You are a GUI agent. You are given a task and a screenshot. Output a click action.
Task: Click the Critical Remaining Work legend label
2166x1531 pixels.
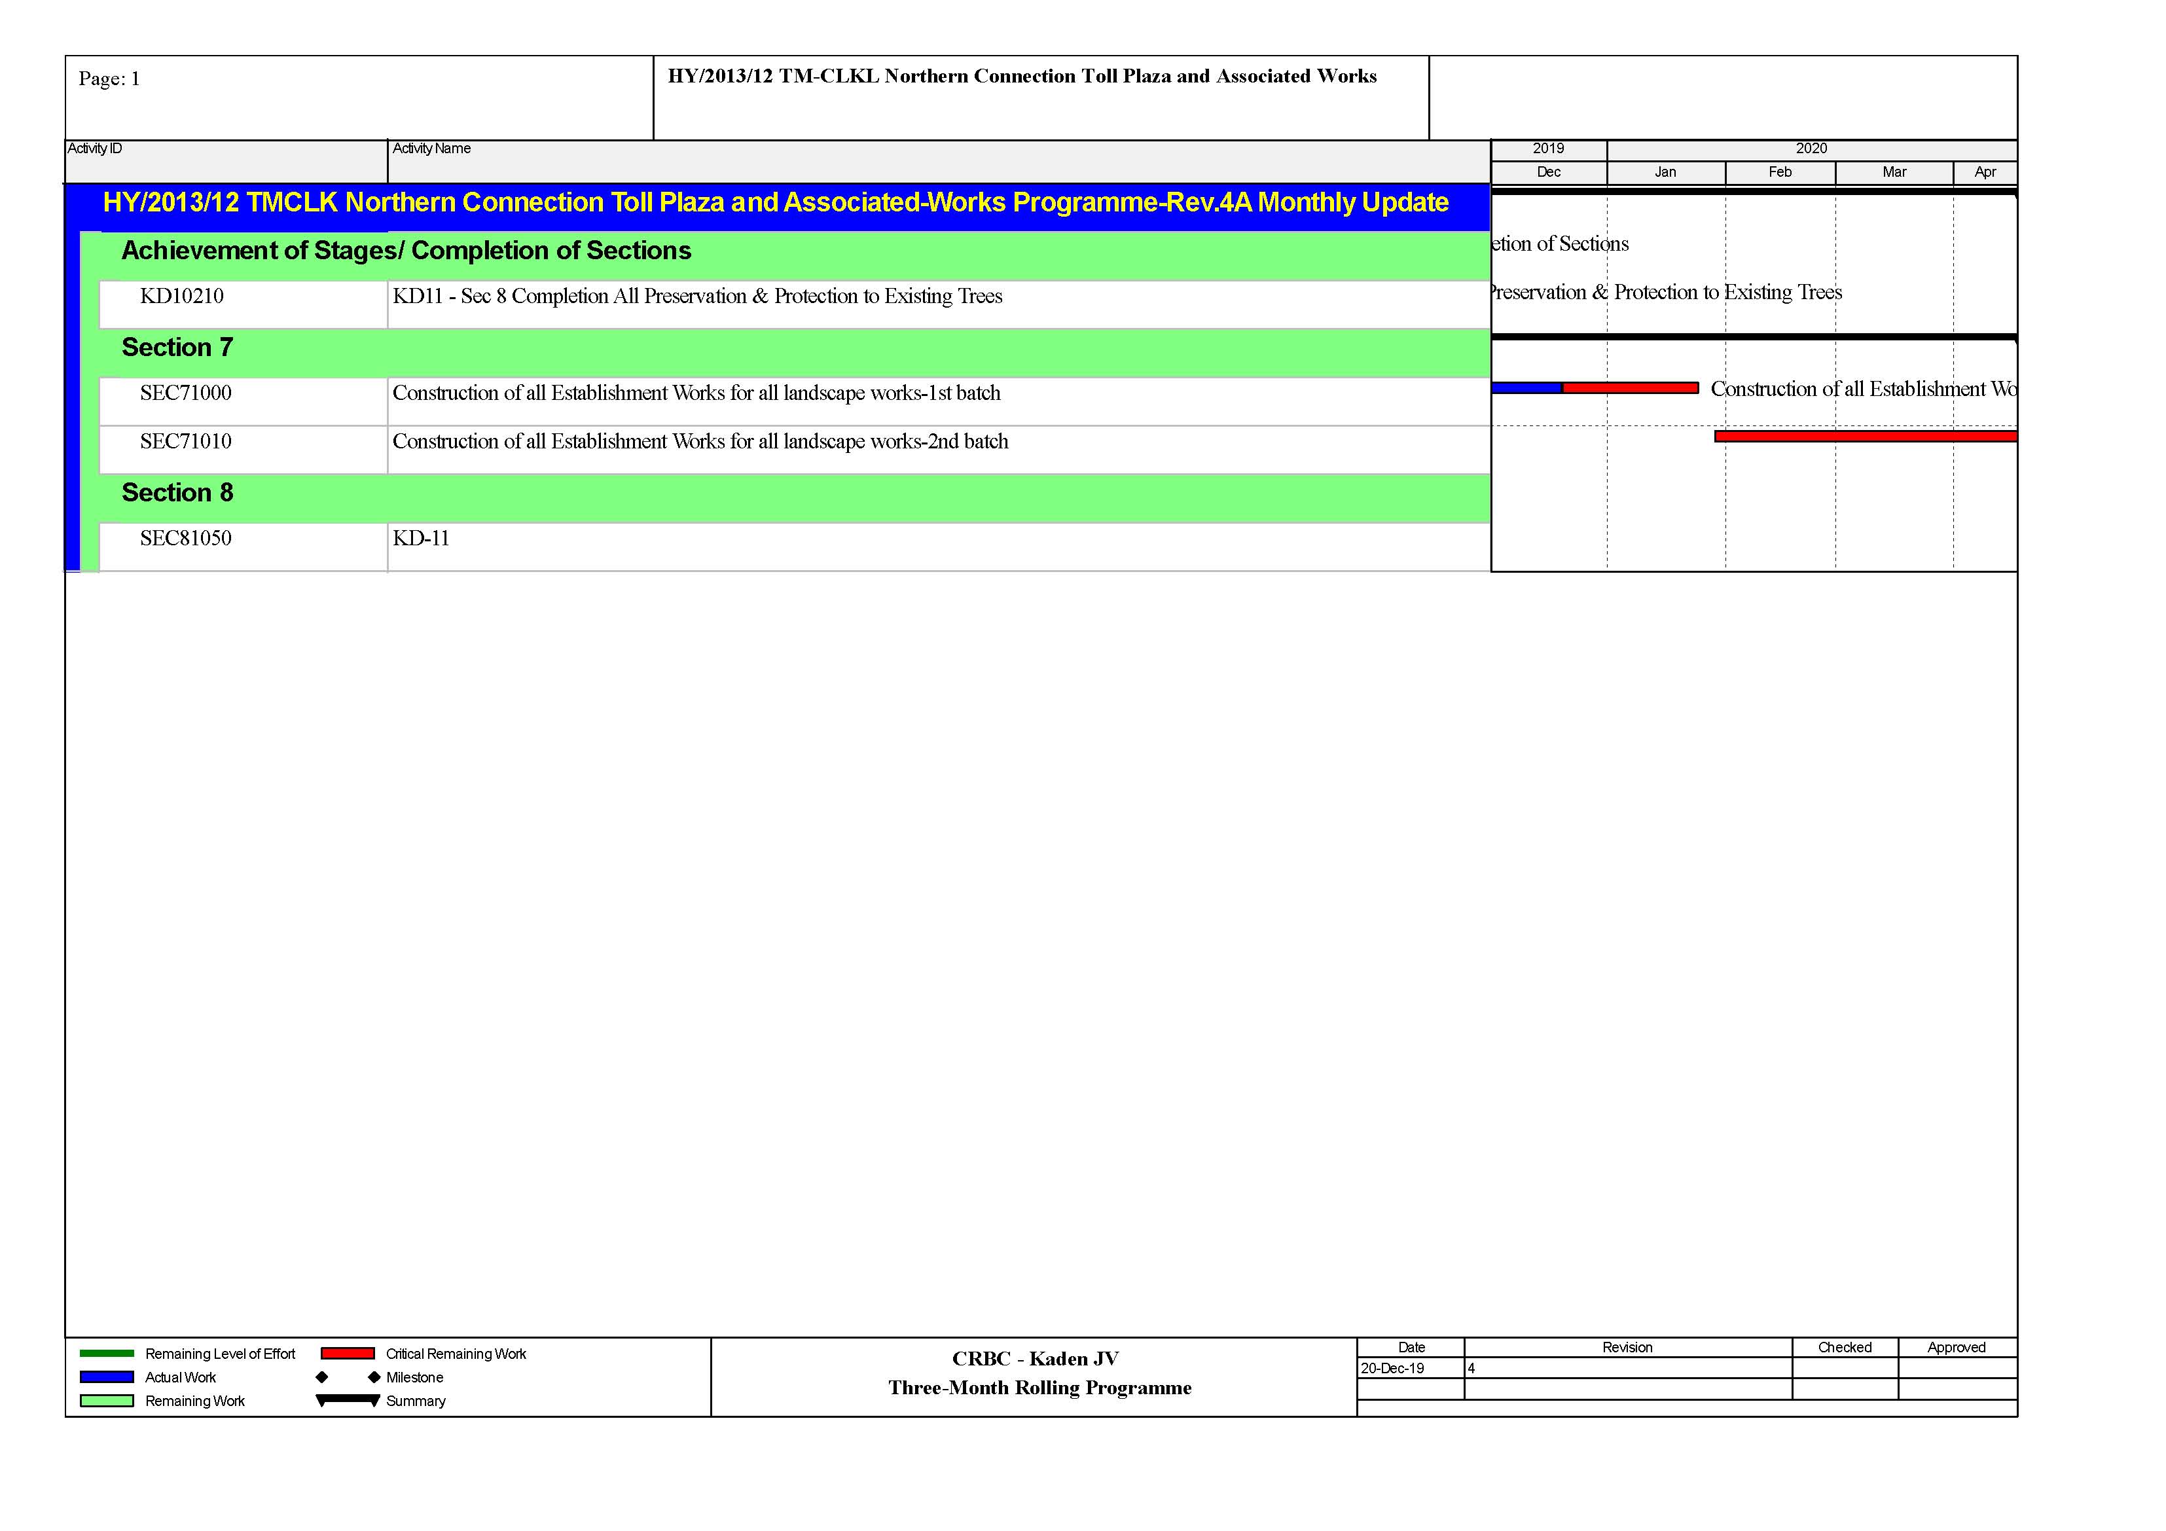tap(456, 1354)
